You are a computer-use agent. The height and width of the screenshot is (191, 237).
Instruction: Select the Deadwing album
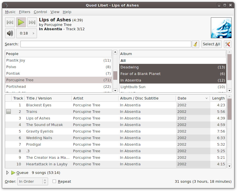(173, 67)
